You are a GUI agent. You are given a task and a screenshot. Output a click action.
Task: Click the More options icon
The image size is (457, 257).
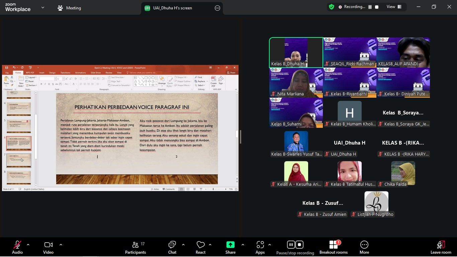tap(364, 248)
